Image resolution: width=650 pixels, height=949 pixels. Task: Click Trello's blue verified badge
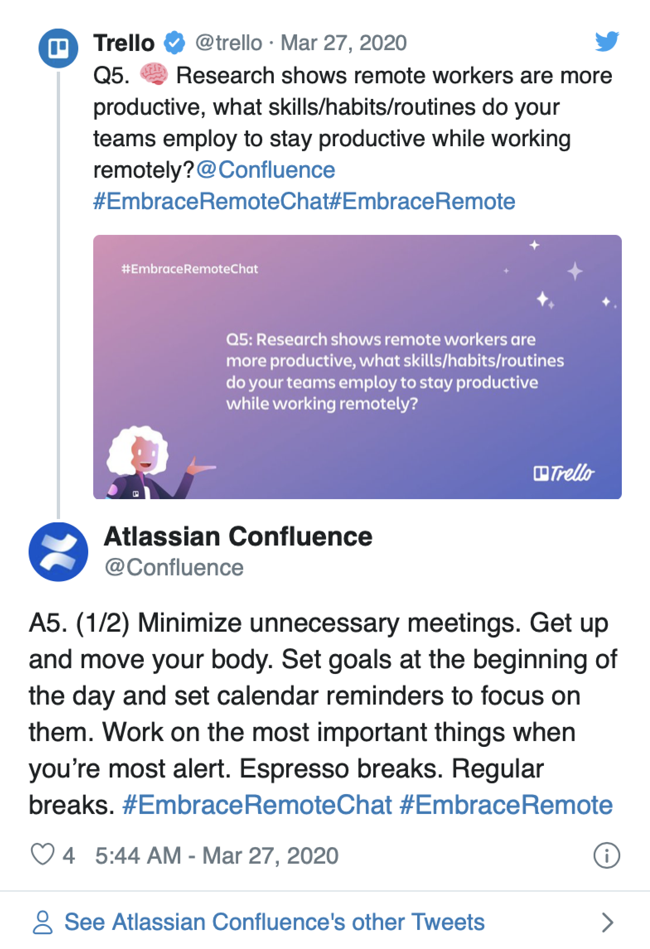(174, 43)
